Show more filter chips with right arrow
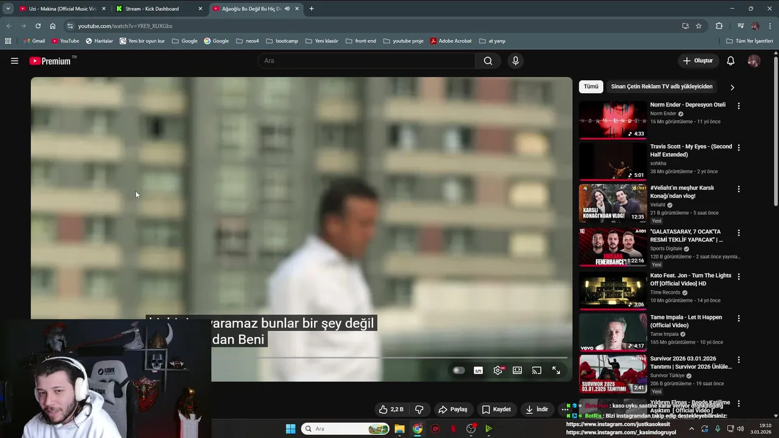 coord(732,87)
